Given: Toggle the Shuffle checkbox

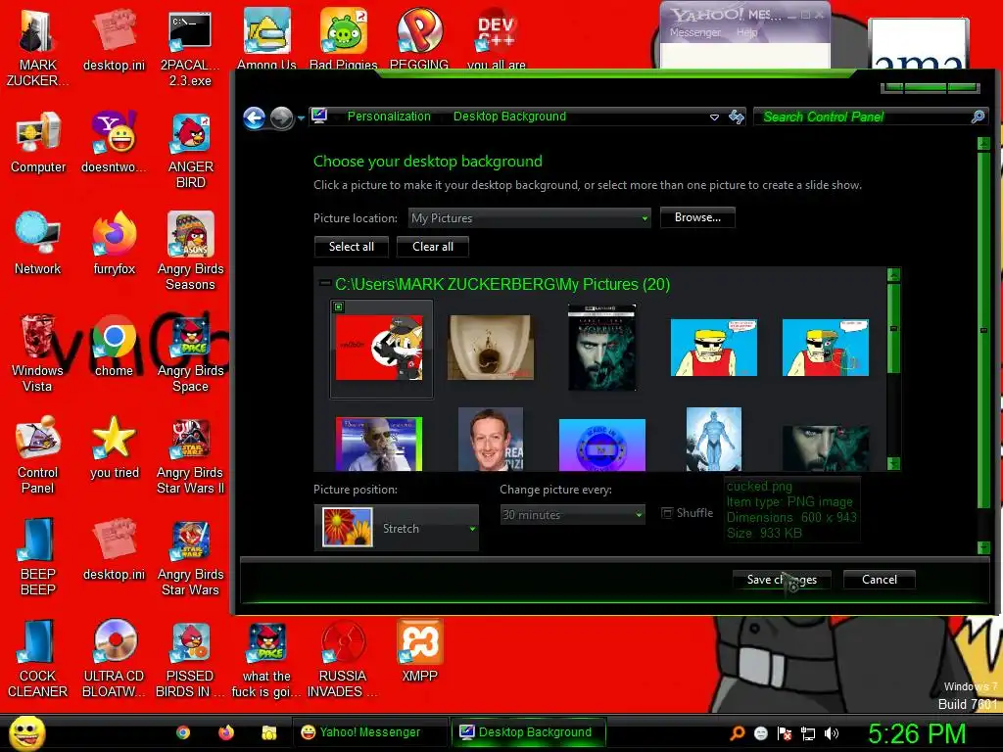Looking at the screenshot, I should 667,513.
